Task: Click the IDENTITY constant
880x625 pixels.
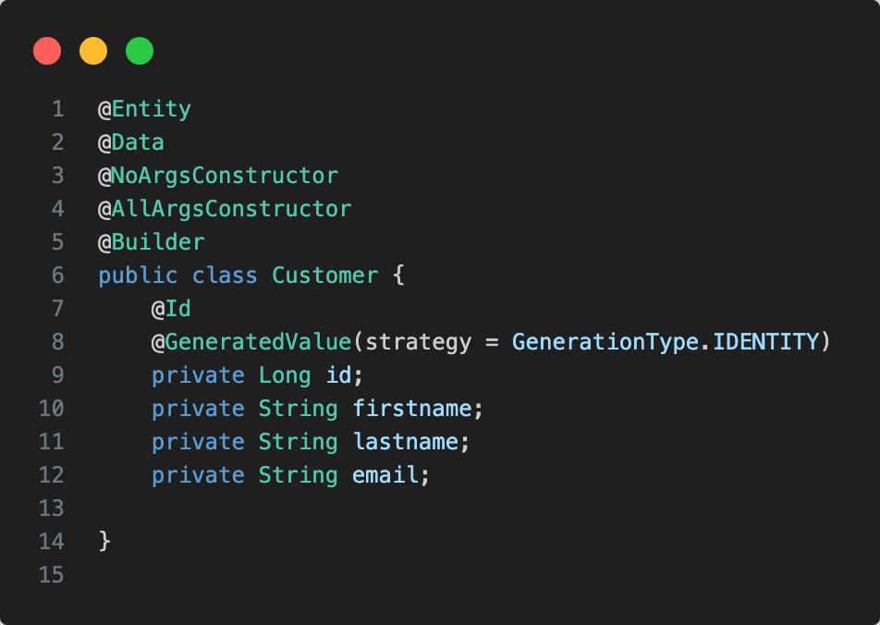Action: (766, 342)
